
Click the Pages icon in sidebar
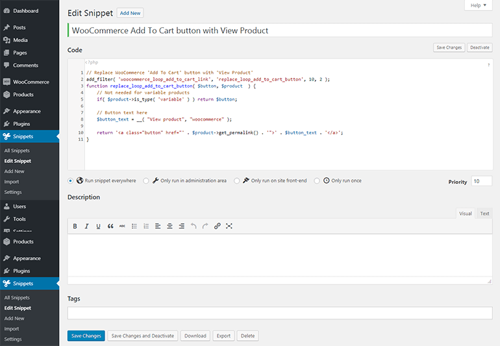click(x=6, y=53)
